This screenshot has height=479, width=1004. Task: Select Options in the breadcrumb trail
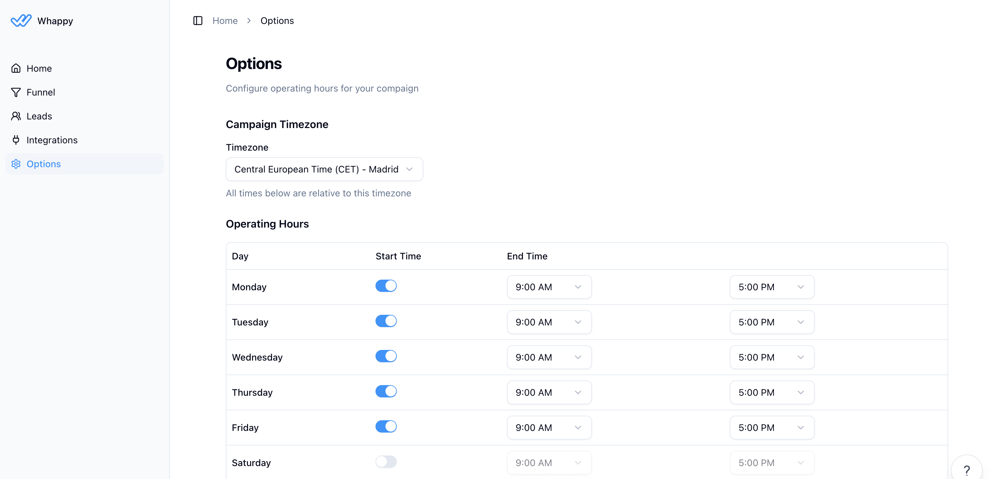pyautogui.click(x=277, y=21)
